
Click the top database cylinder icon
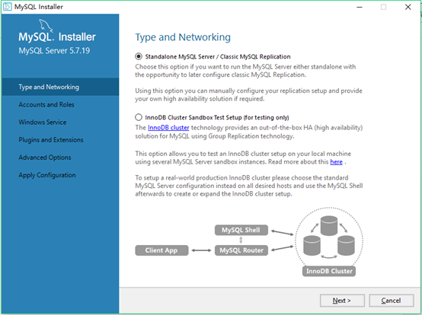click(329, 225)
